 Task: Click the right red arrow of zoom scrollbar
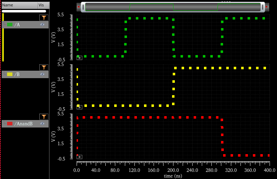(x=267, y=7)
